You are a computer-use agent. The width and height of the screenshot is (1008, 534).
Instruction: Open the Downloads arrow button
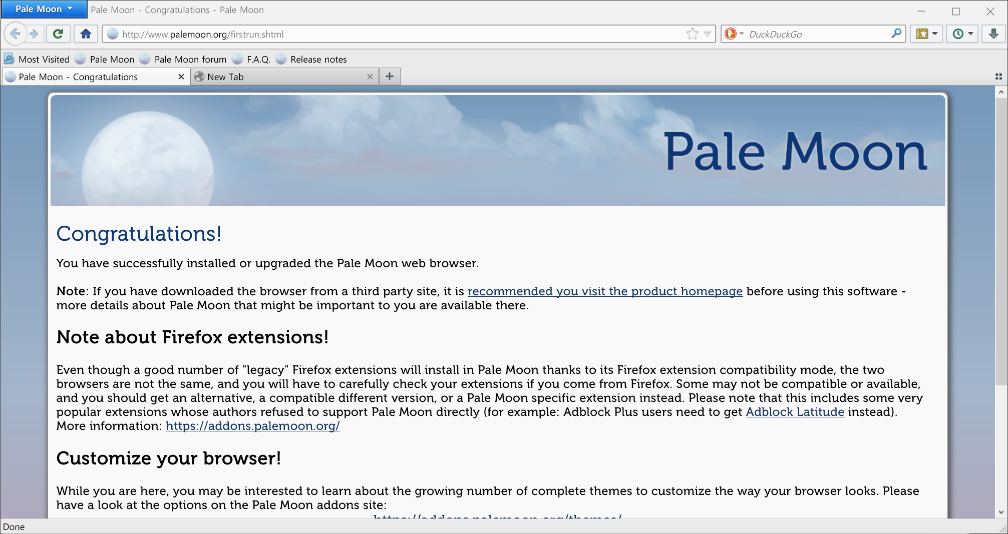(x=994, y=34)
